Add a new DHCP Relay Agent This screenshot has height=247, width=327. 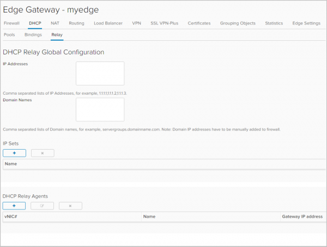tap(14, 206)
